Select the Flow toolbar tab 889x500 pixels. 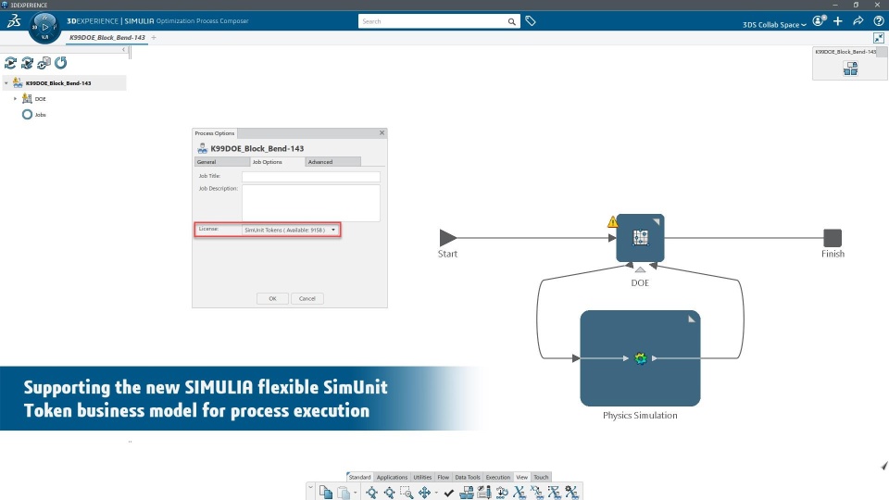[444, 478]
